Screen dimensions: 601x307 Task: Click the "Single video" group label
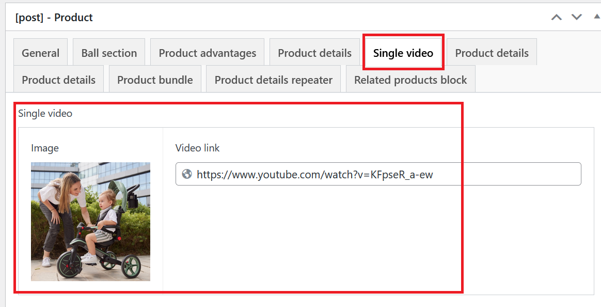45,114
